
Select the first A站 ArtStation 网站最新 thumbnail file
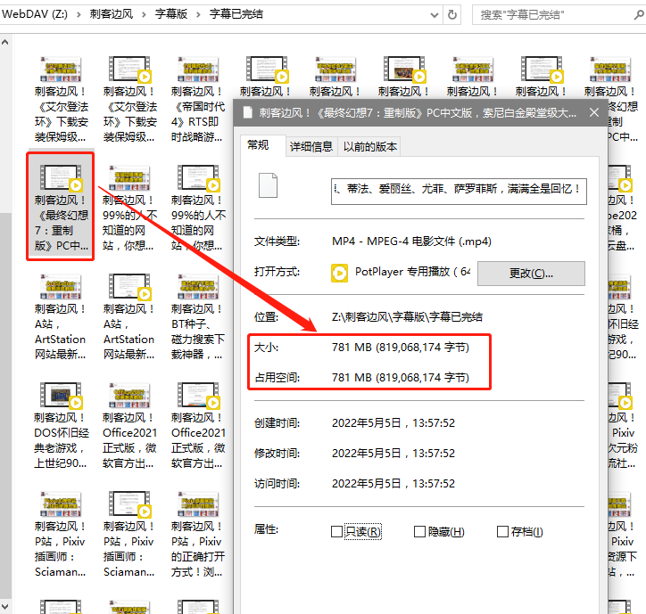(x=61, y=316)
